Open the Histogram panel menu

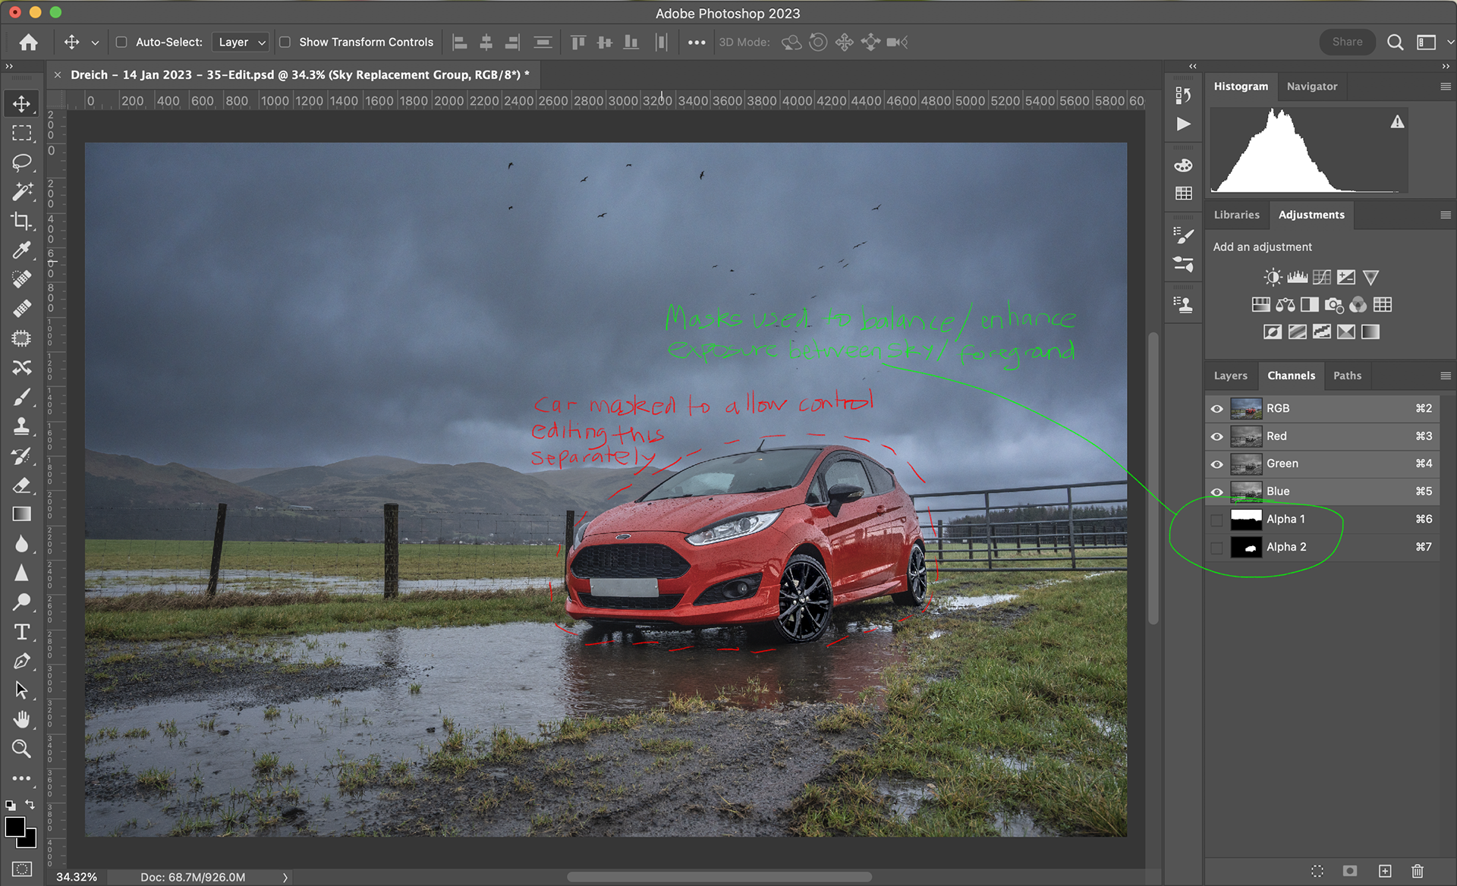click(1445, 86)
